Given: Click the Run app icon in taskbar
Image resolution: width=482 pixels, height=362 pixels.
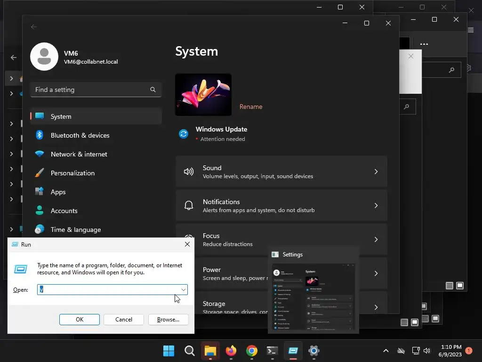Looking at the screenshot, I should 293,351.
